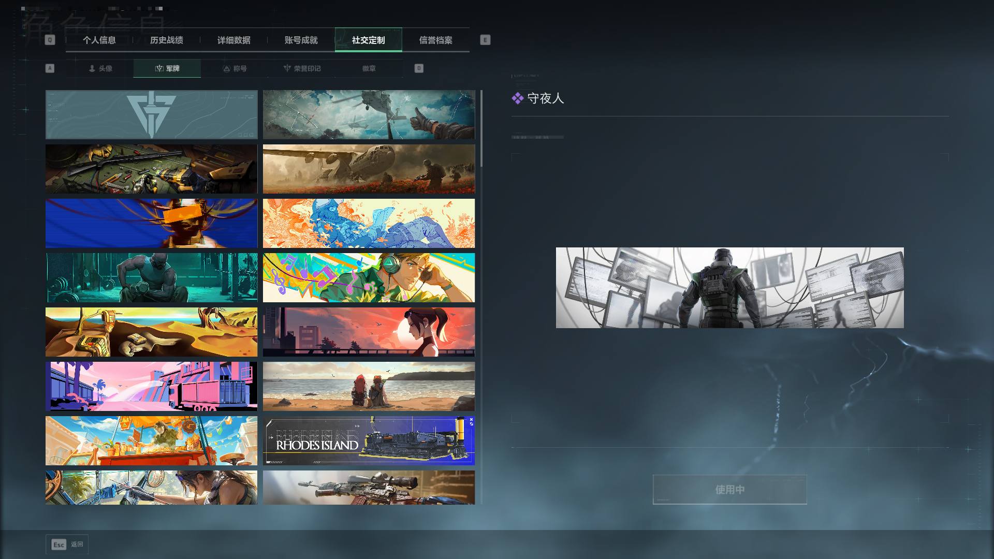
Task: Choose the rifle workbench card
Action: 151,169
